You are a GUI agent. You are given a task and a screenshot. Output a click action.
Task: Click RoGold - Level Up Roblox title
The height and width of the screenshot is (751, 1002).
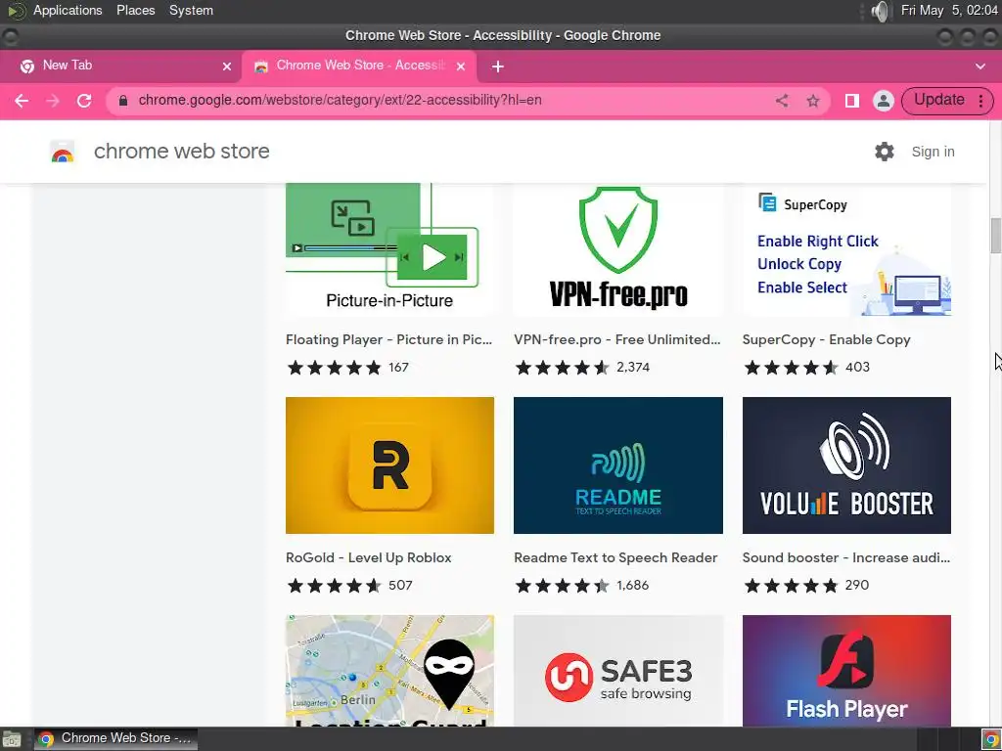coord(368,557)
